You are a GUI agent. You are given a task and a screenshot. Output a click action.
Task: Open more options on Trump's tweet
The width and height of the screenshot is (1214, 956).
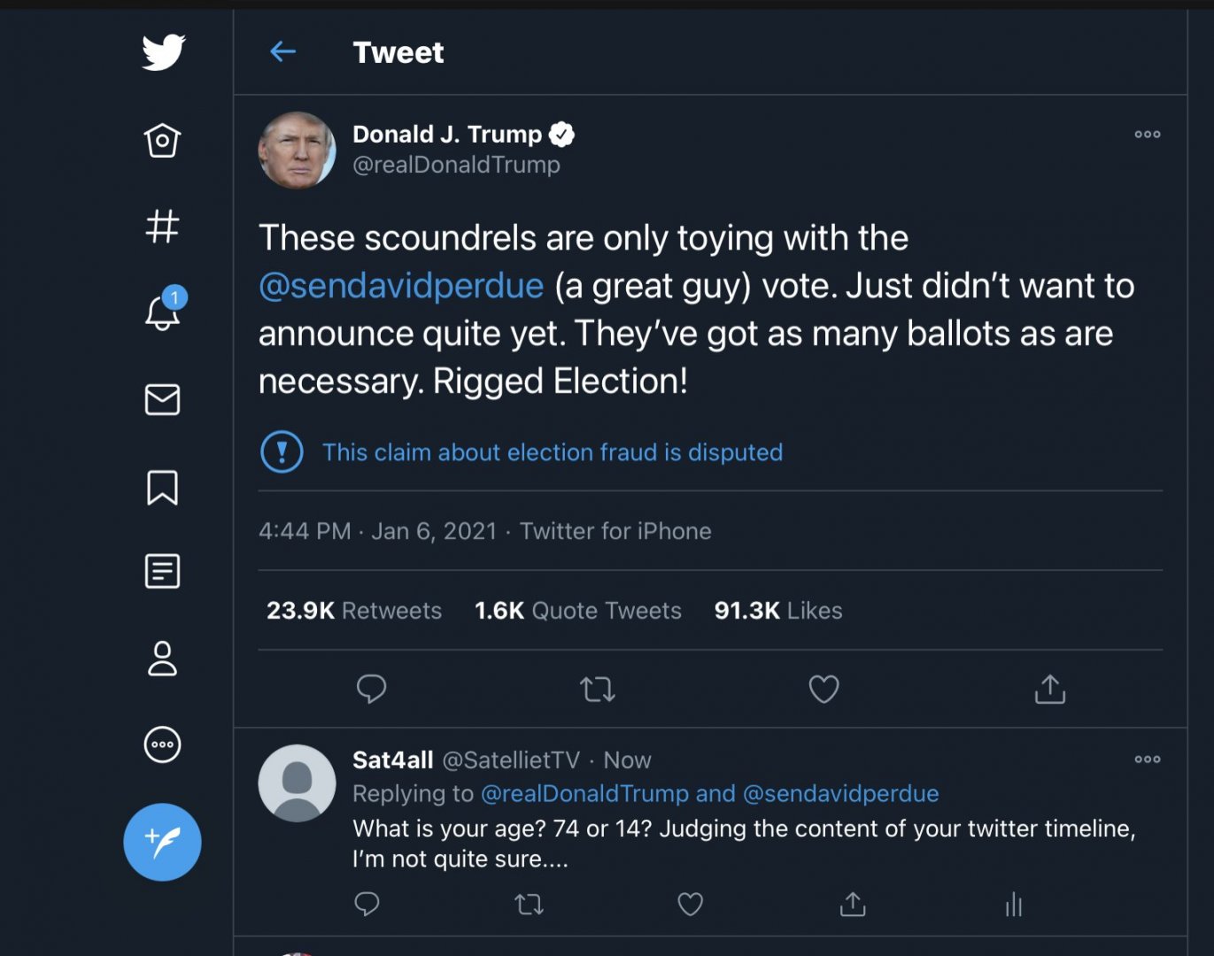click(1147, 135)
